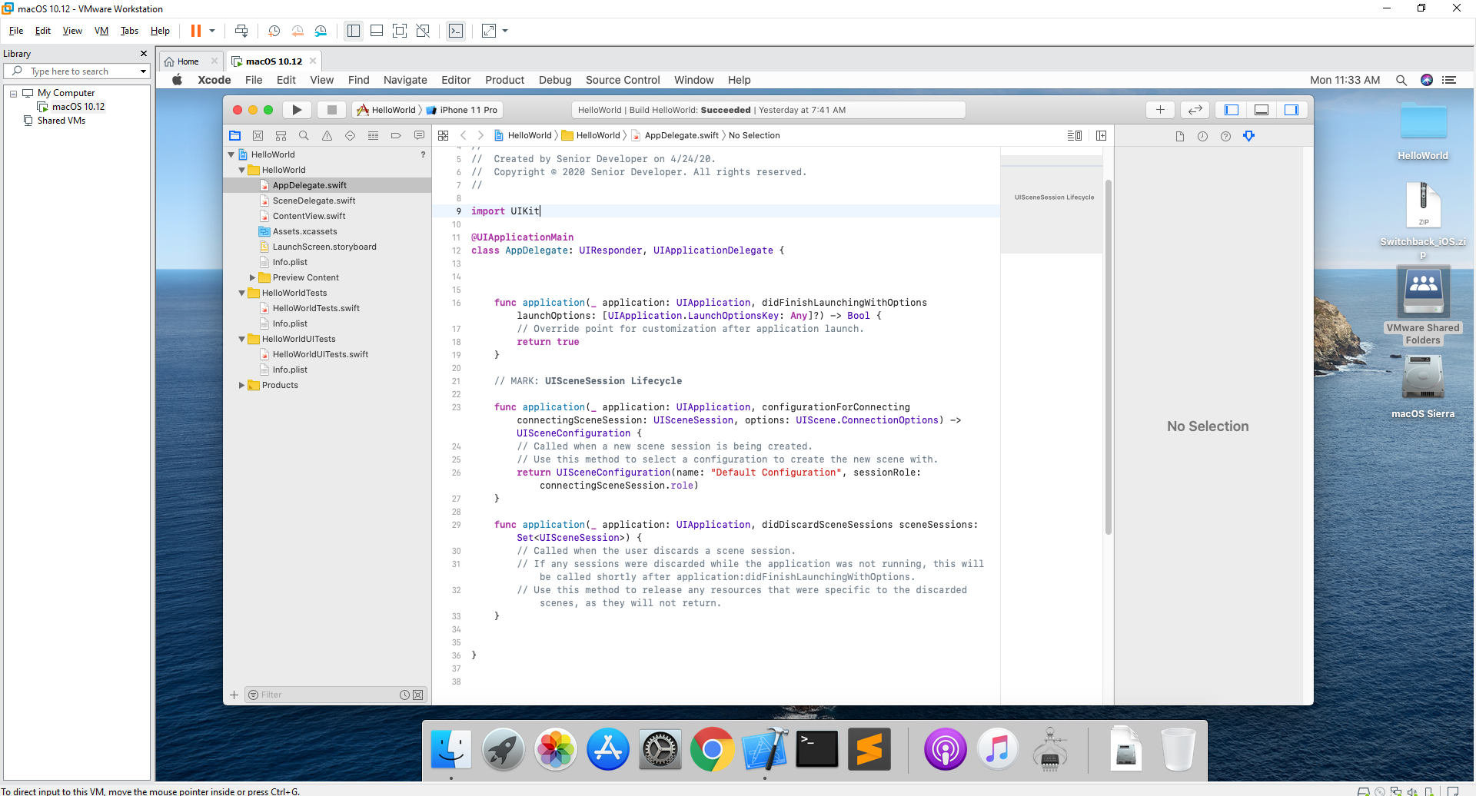Choose HelloWorld scheme in toolbar
This screenshot has height=796, width=1476.
pos(386,110)
